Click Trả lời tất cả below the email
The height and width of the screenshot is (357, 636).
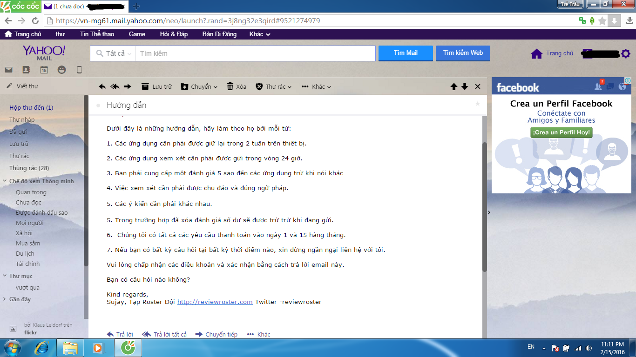click(164, 334)
